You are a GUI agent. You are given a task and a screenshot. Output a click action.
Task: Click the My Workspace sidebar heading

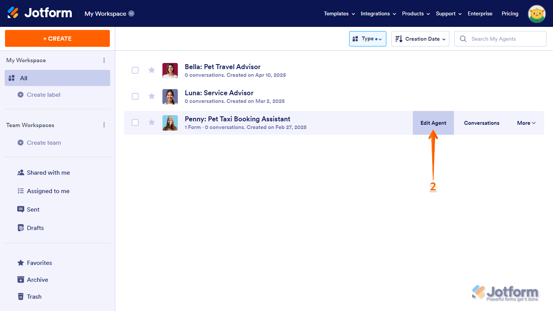[x=26, y=60]
